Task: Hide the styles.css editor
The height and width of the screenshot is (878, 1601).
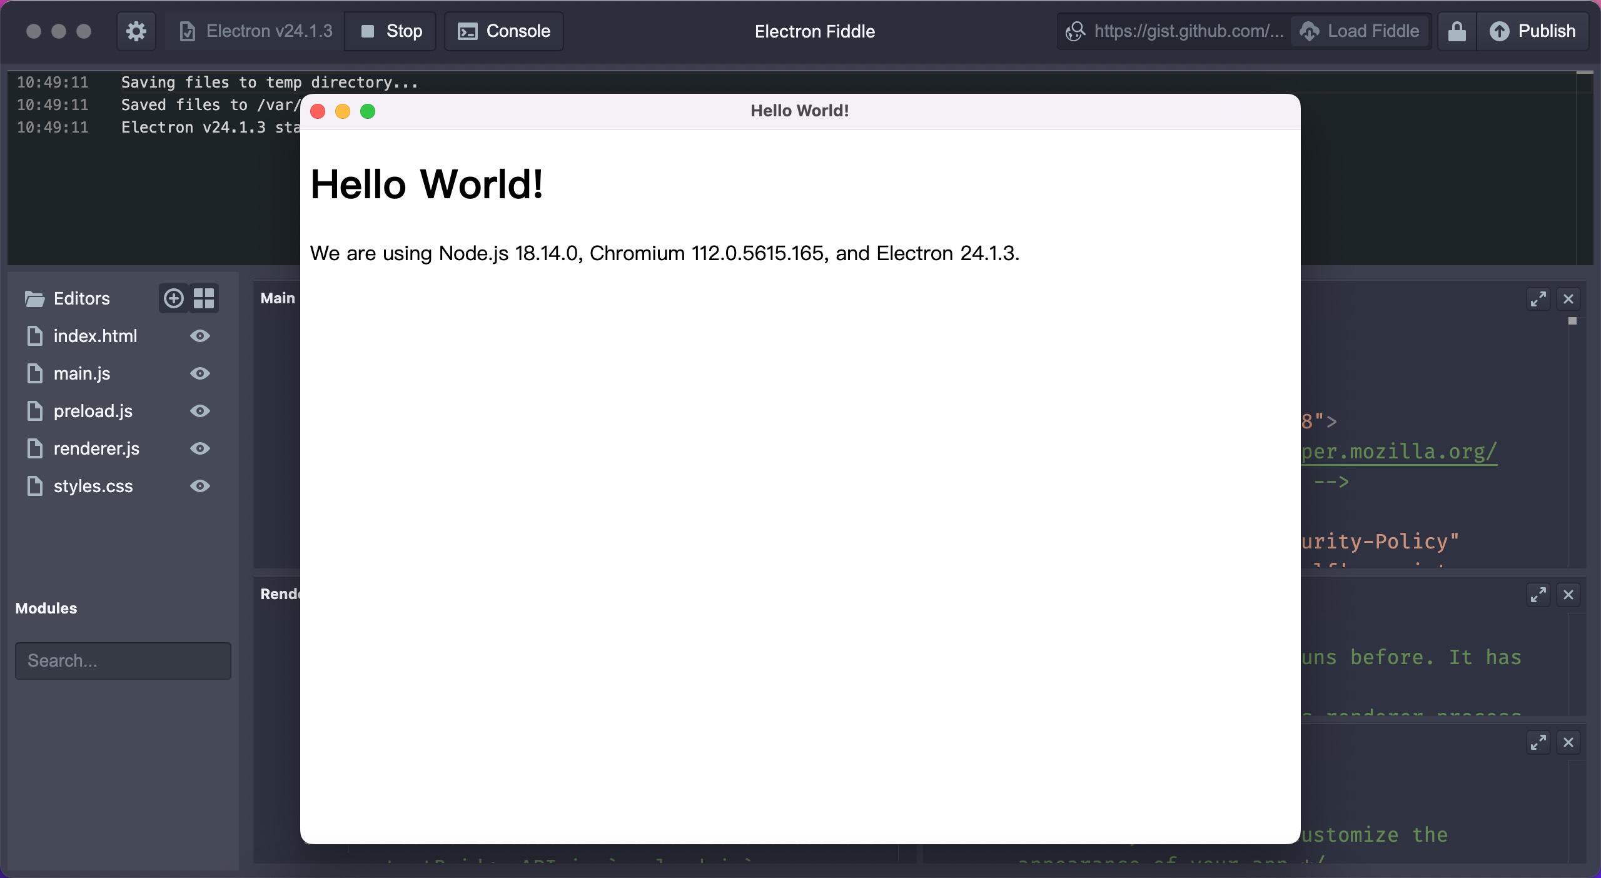Action: (200, 486)
